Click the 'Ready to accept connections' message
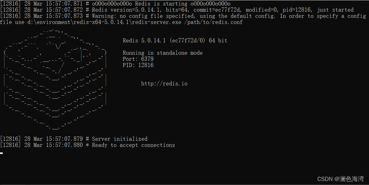Viewport: 369px width, 185px height. click(x=133, y=145)
